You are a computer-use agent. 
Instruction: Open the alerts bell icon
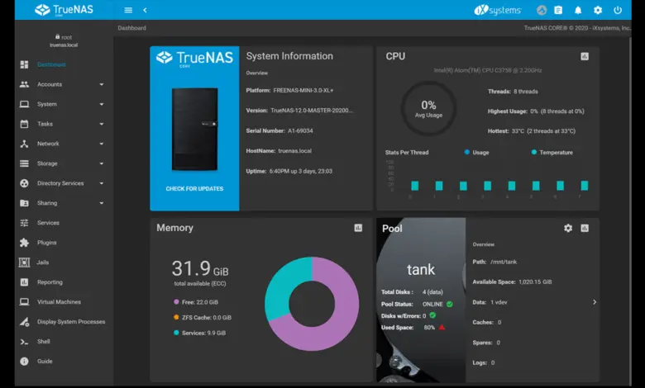coord(578,10)
